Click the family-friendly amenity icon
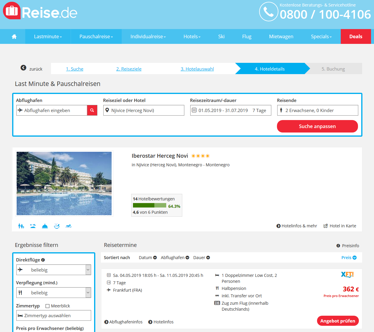 coord(21,226)
